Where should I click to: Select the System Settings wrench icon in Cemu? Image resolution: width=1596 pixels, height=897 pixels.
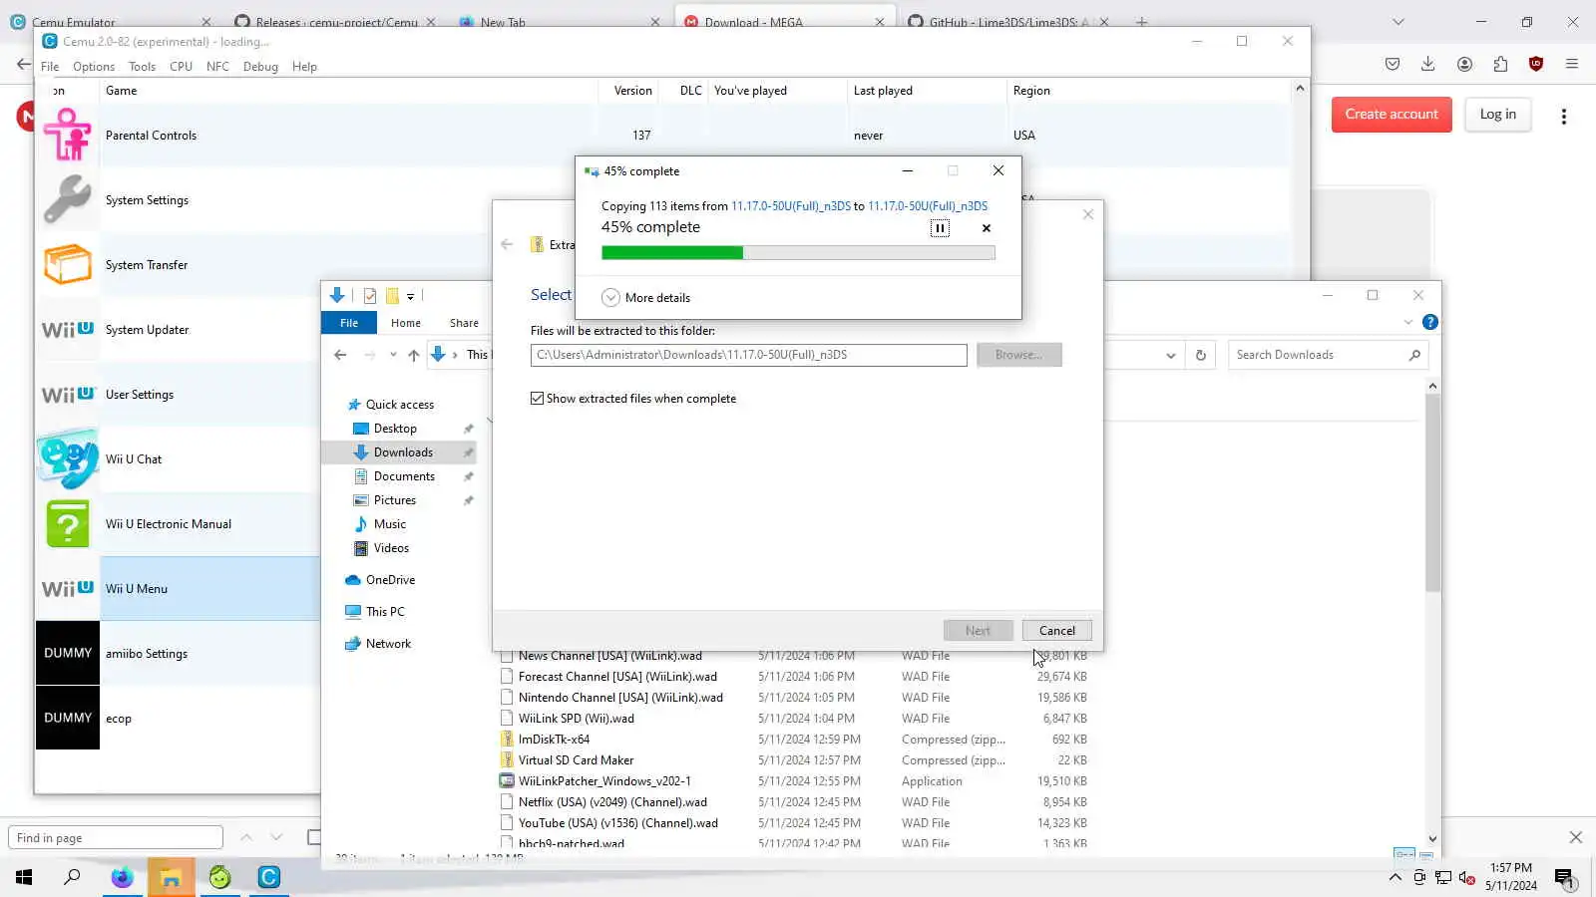click(x=68, y=199)
